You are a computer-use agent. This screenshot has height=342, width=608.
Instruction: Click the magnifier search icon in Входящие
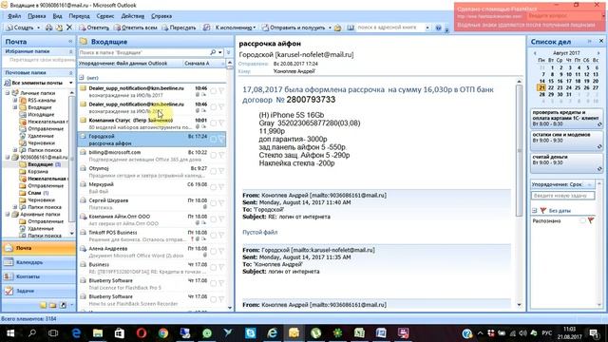click(x=213, y=52)
